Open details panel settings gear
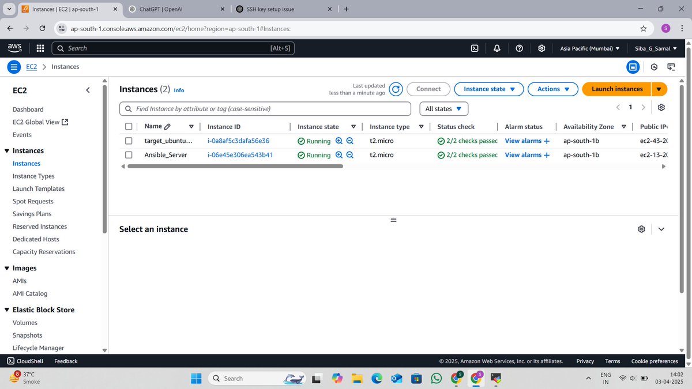Viewport: 692px width, 389px height. (x=641, y=229)
